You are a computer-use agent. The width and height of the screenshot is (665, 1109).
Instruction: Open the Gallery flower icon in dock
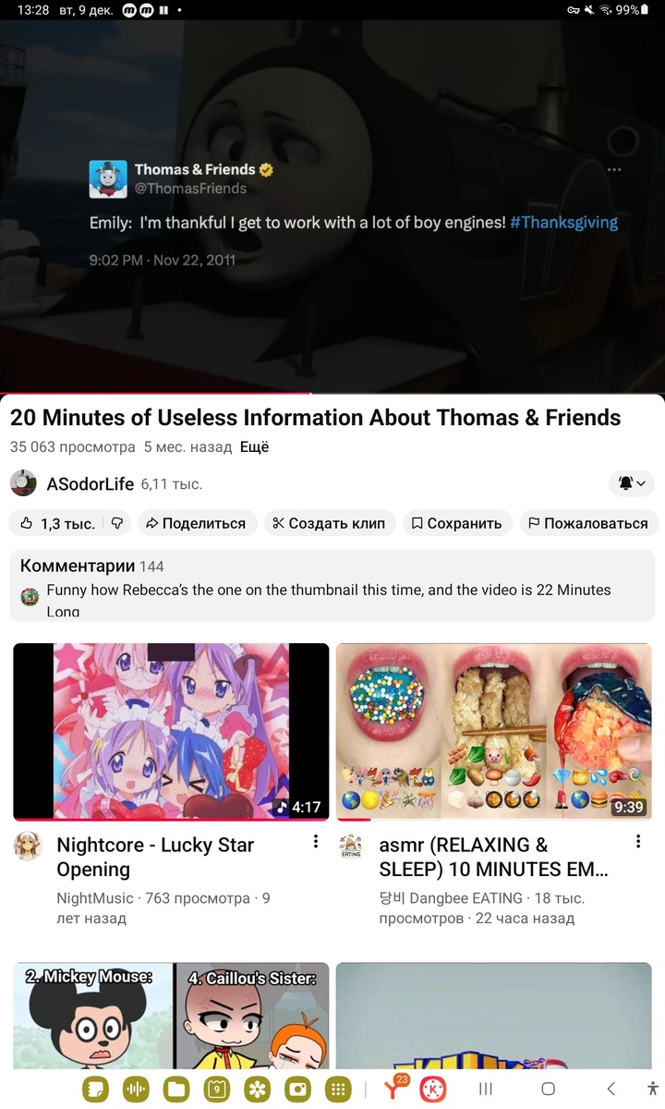[x=258, y=1090]
